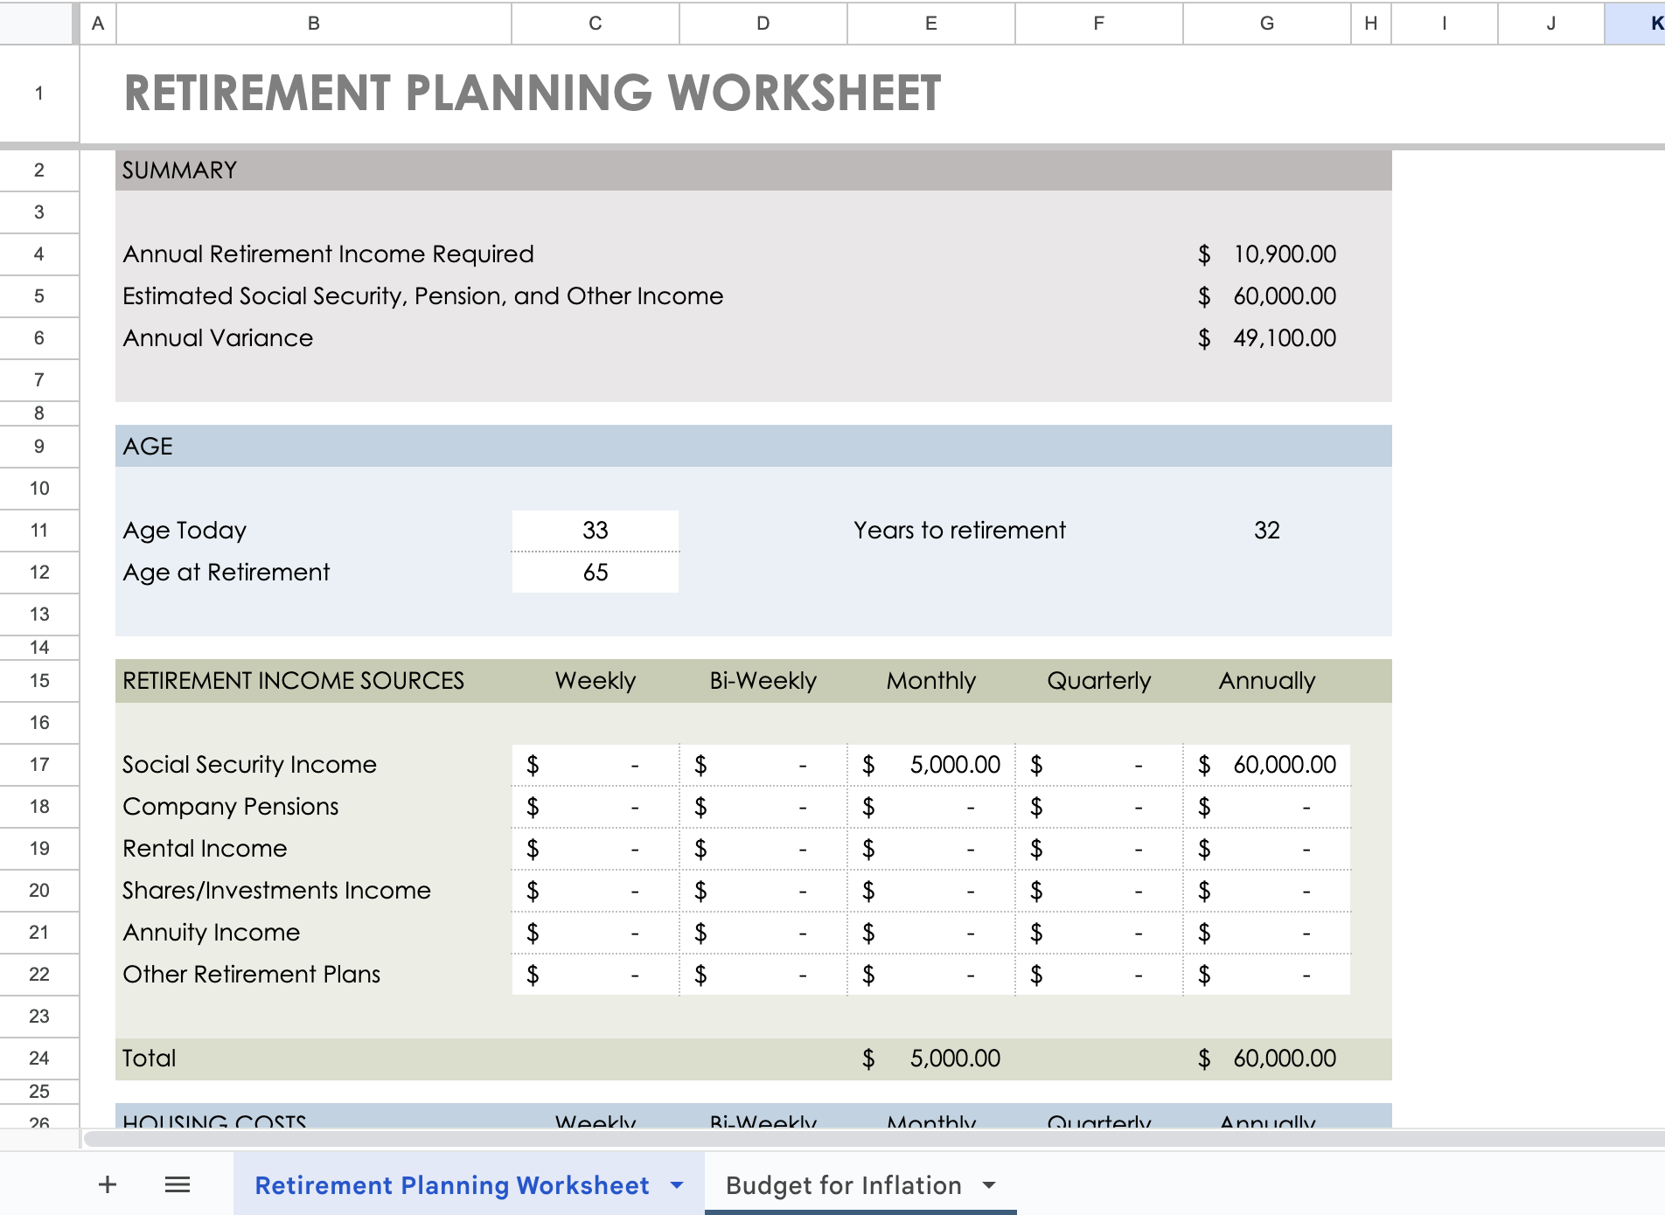Screen dimensions: 1665x1215
Task: Click Company Pensions weekly amount cell
Action: tap(595, 807)
